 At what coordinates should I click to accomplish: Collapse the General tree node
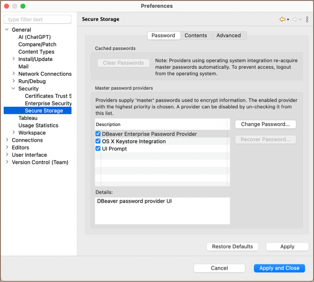7,30
